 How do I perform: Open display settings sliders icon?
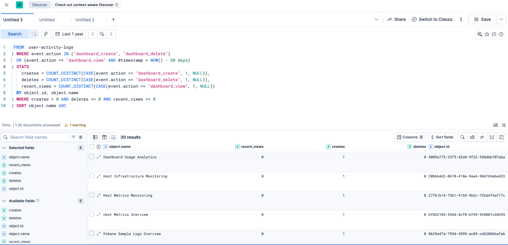[x=482, y=137]
